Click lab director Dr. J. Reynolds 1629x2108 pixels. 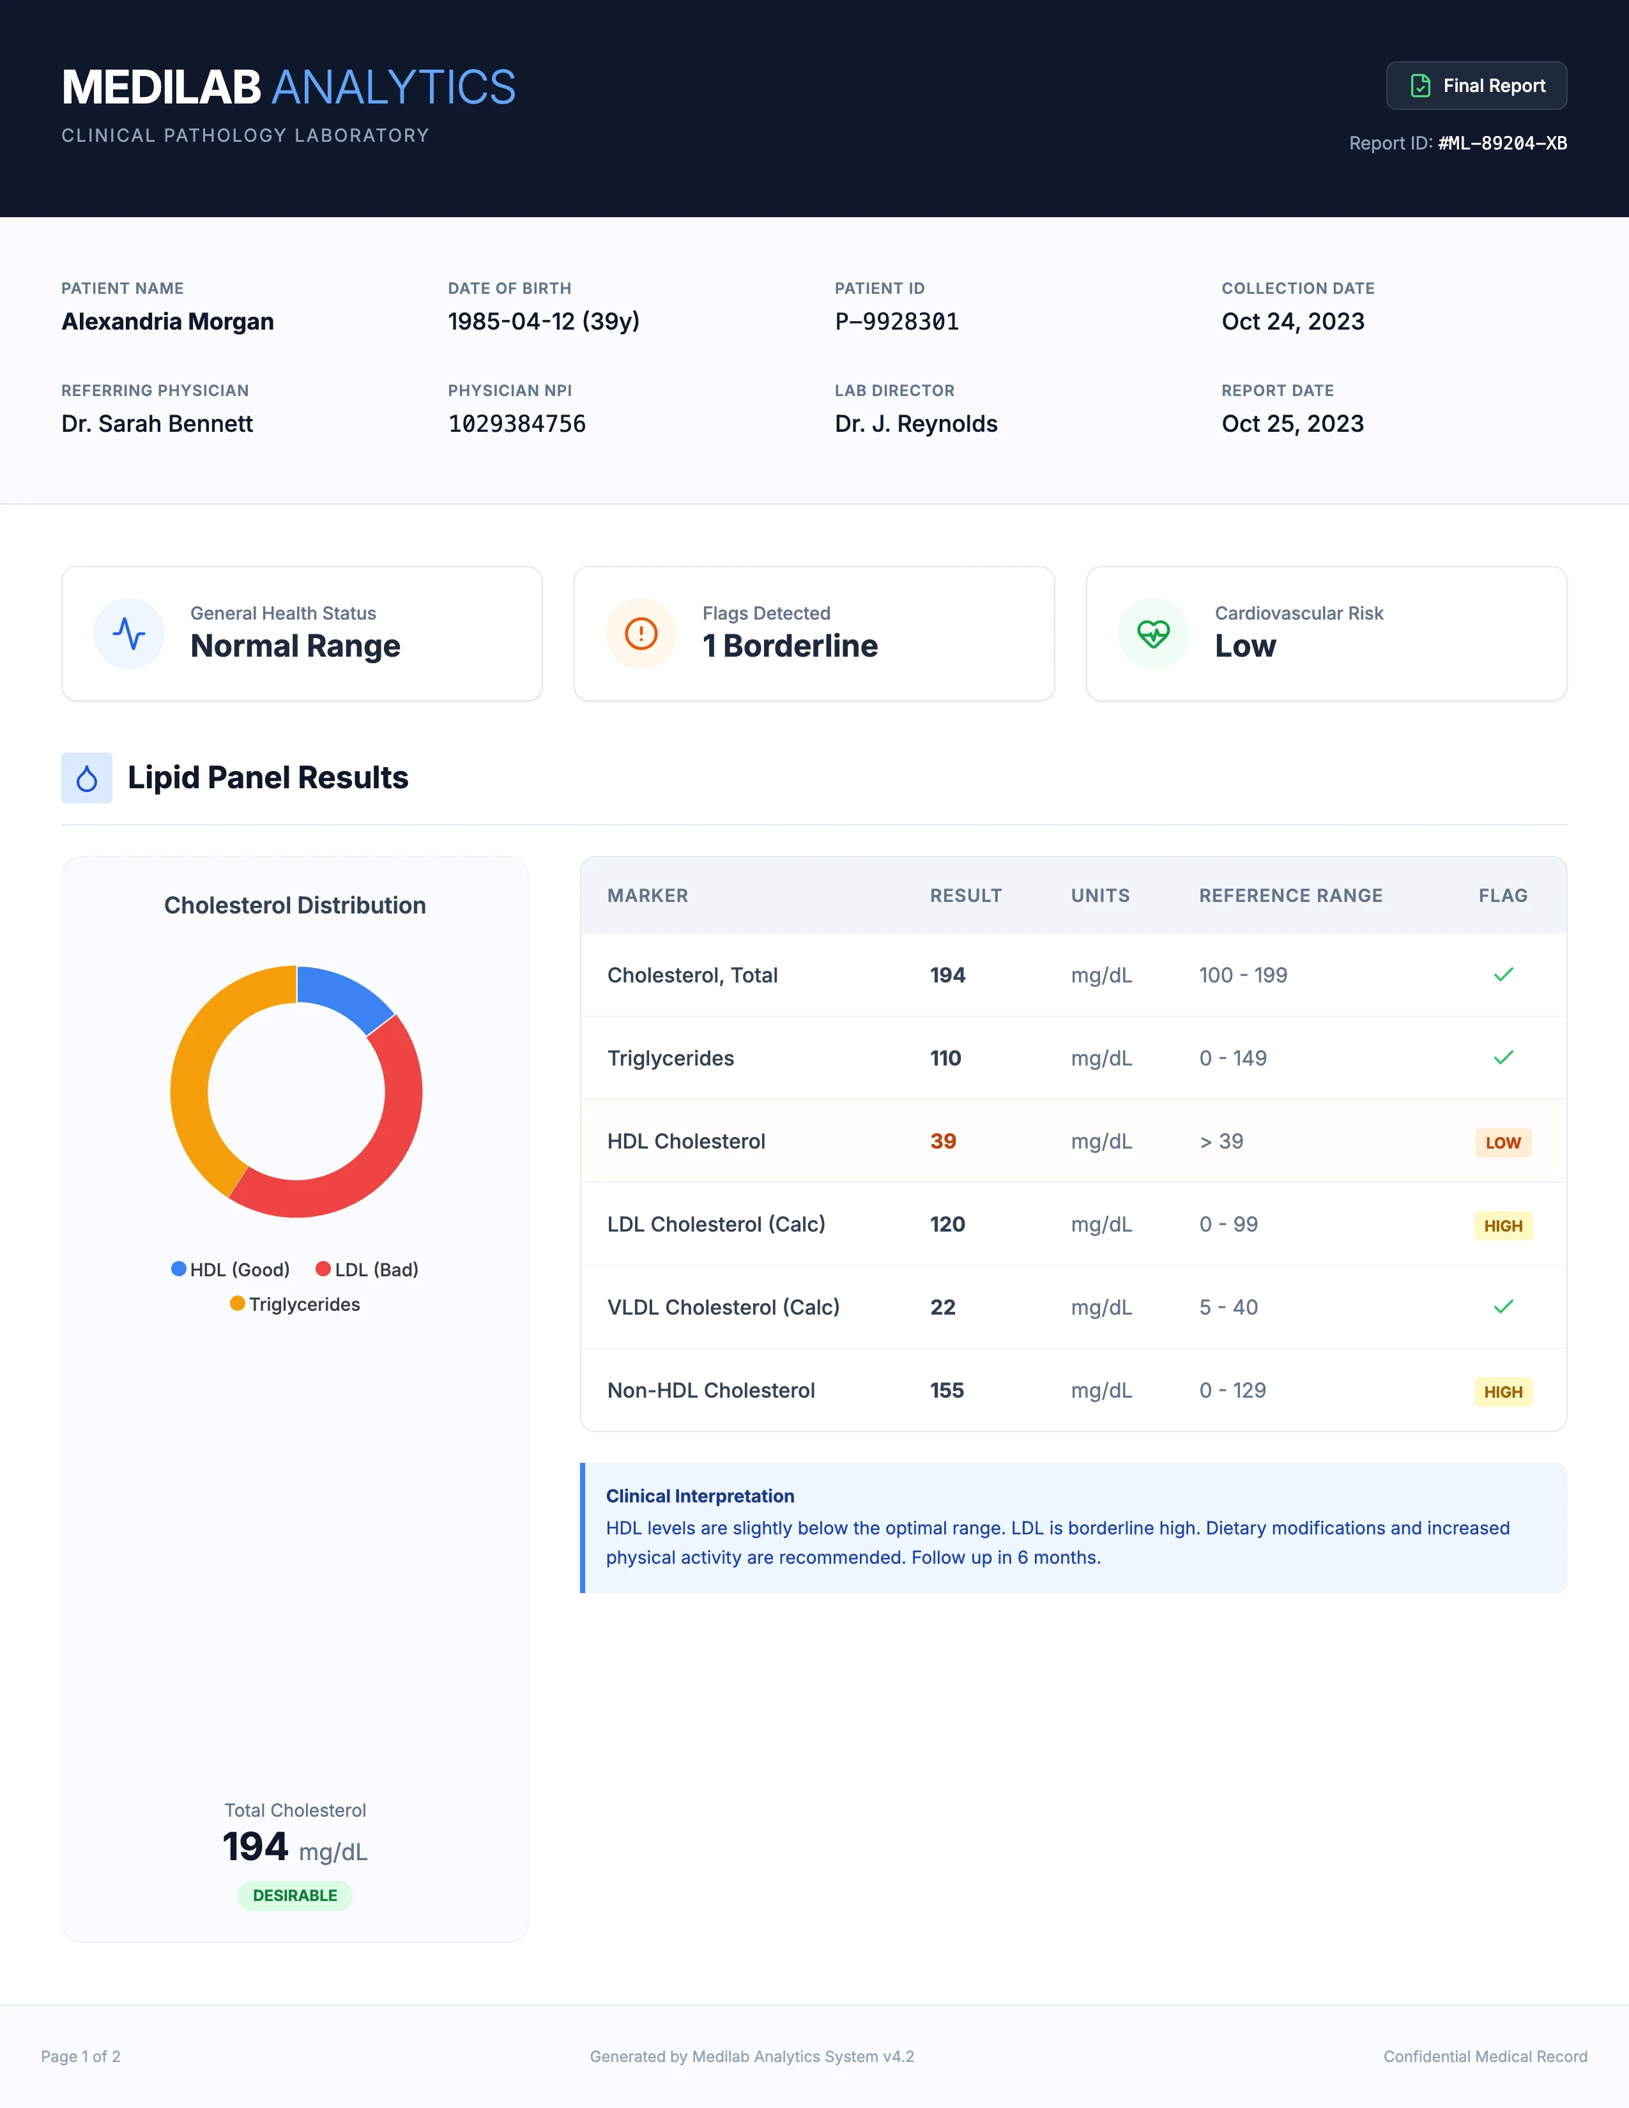916,424
